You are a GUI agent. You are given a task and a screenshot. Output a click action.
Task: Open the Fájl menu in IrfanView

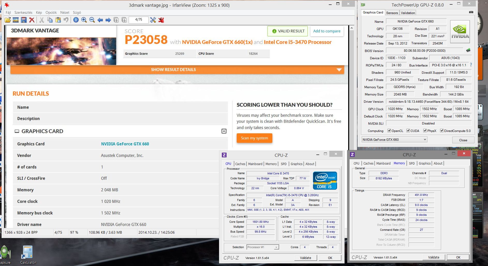[8, 12]
